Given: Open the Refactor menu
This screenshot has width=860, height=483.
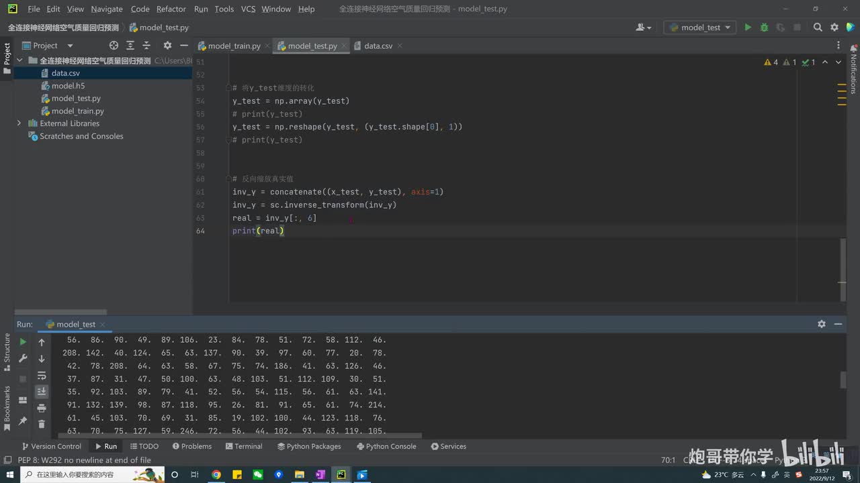Looking at the screenshot, I should tap(171, 9).
